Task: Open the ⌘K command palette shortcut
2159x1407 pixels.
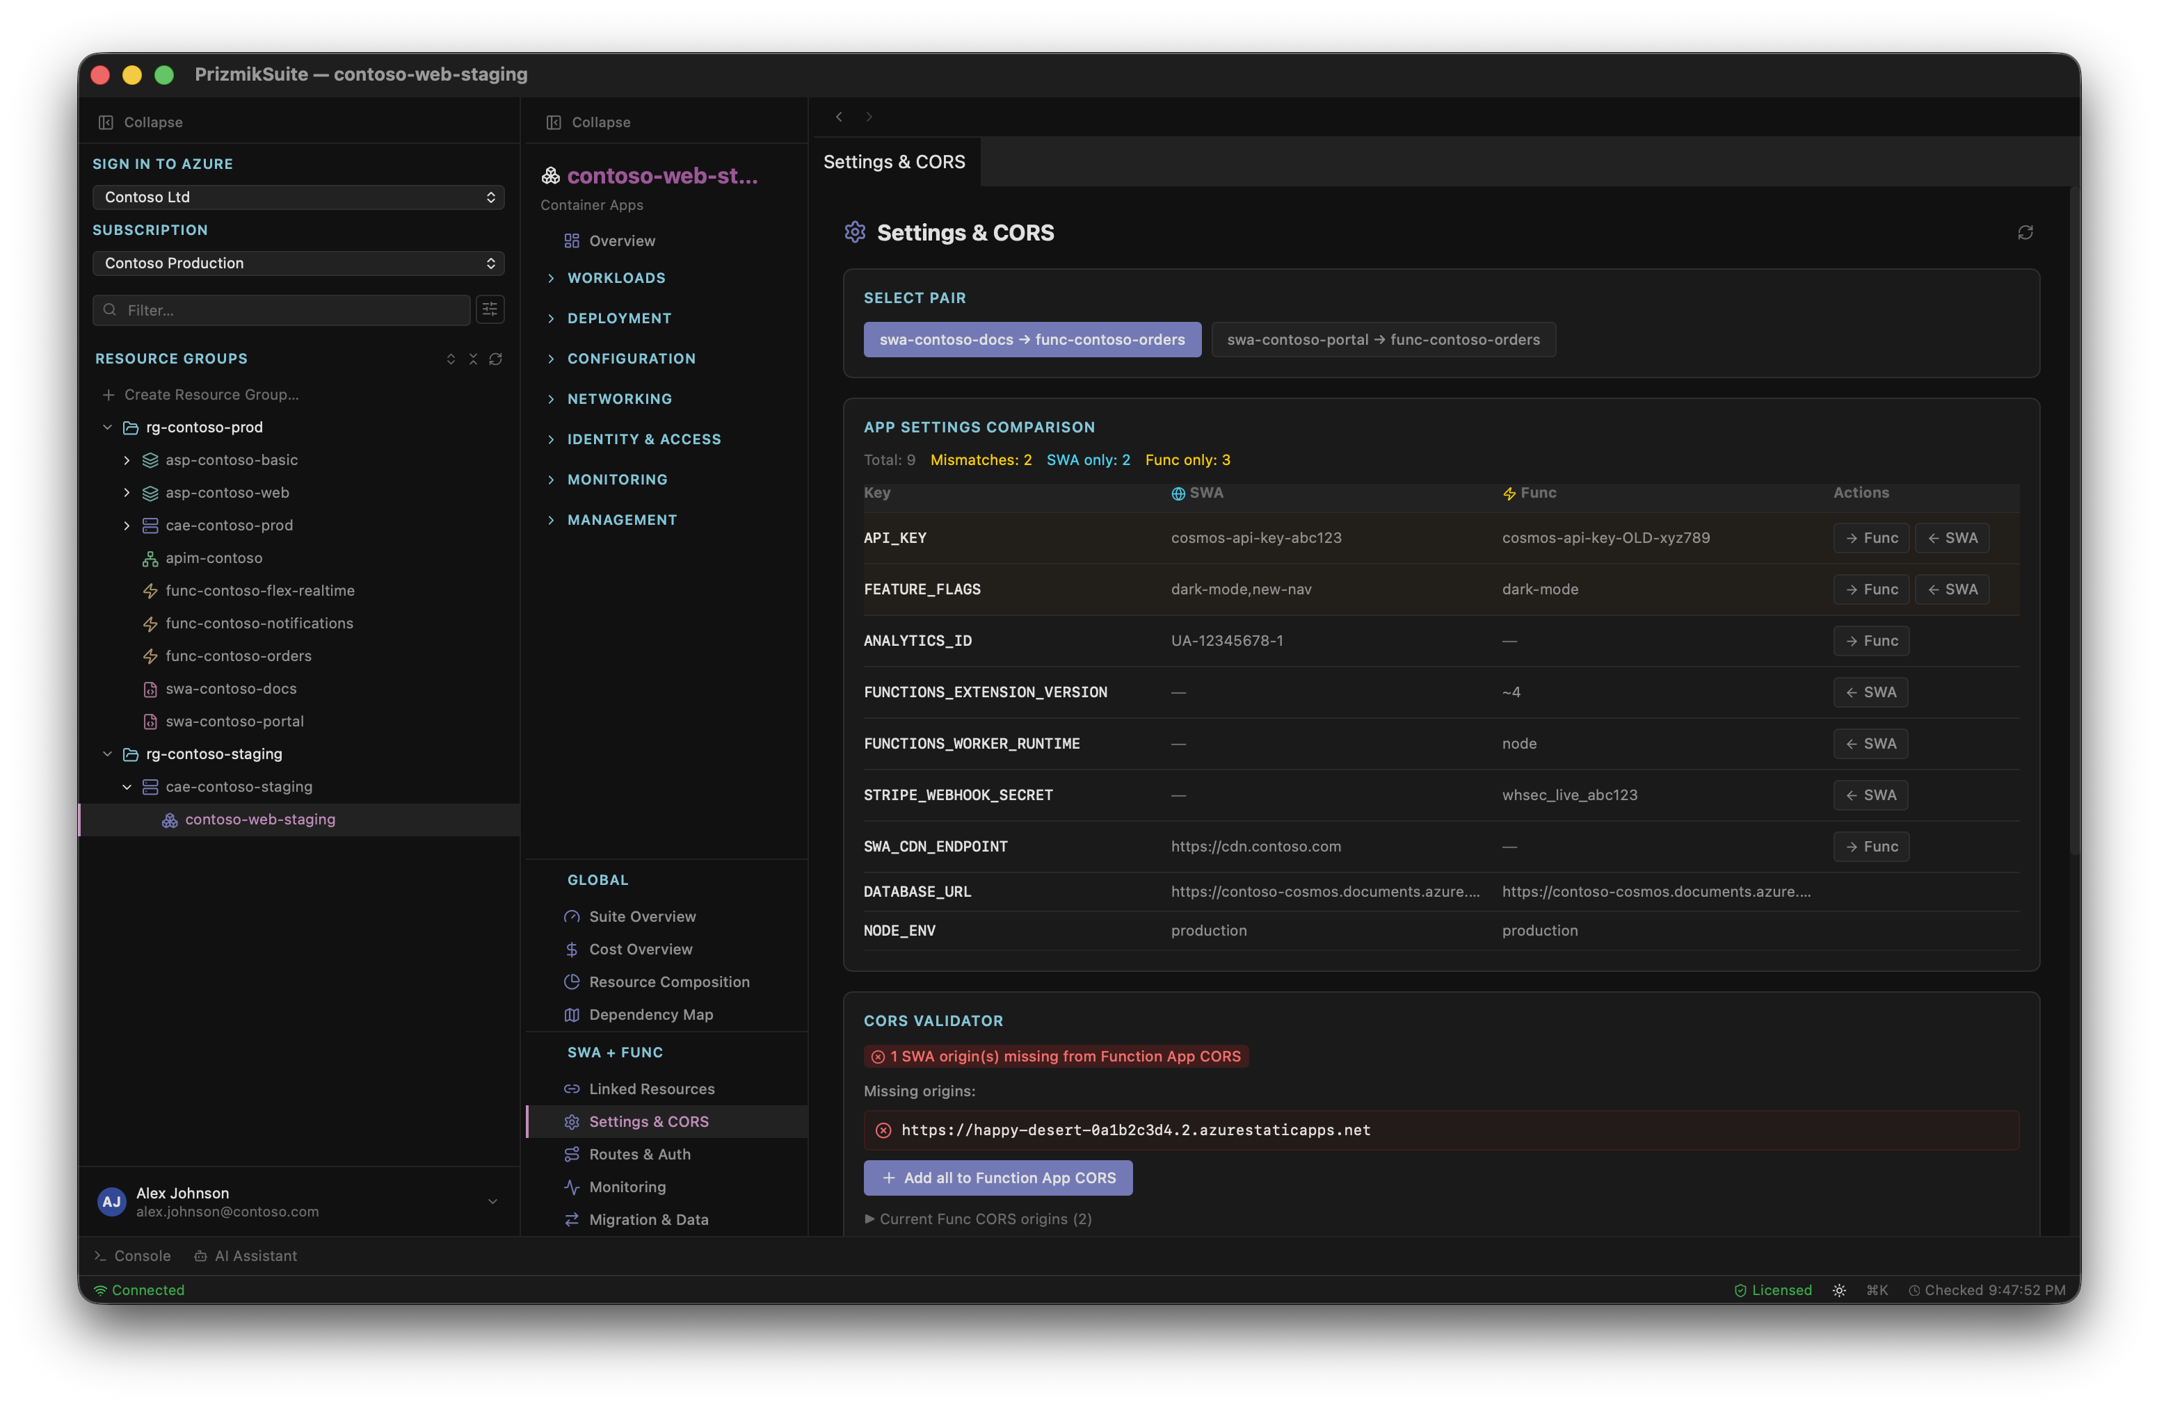Action: tap(1877, 1290)
